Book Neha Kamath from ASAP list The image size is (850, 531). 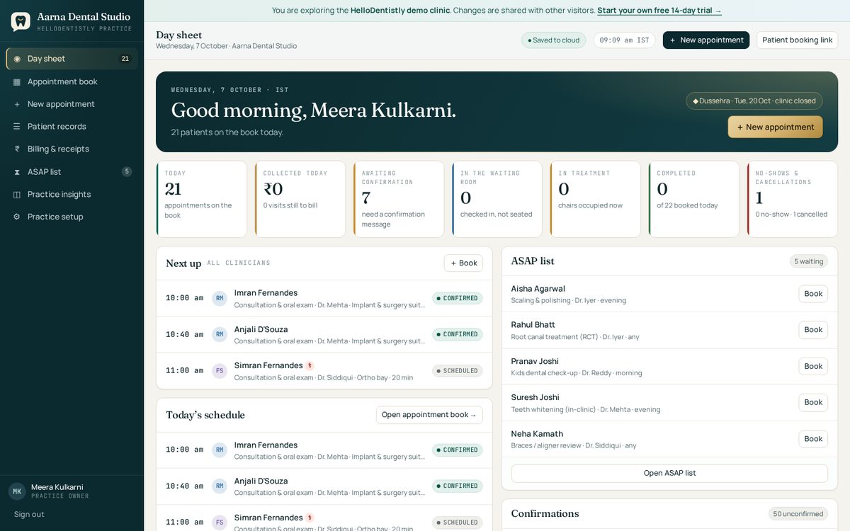tap(813, 439)
